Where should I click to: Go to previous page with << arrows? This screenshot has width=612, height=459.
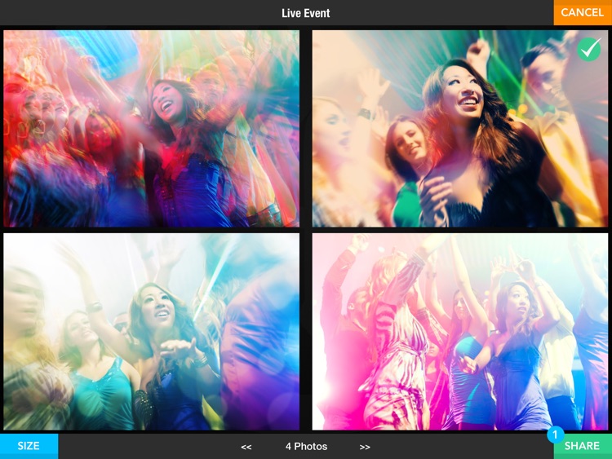coord(246,447)
